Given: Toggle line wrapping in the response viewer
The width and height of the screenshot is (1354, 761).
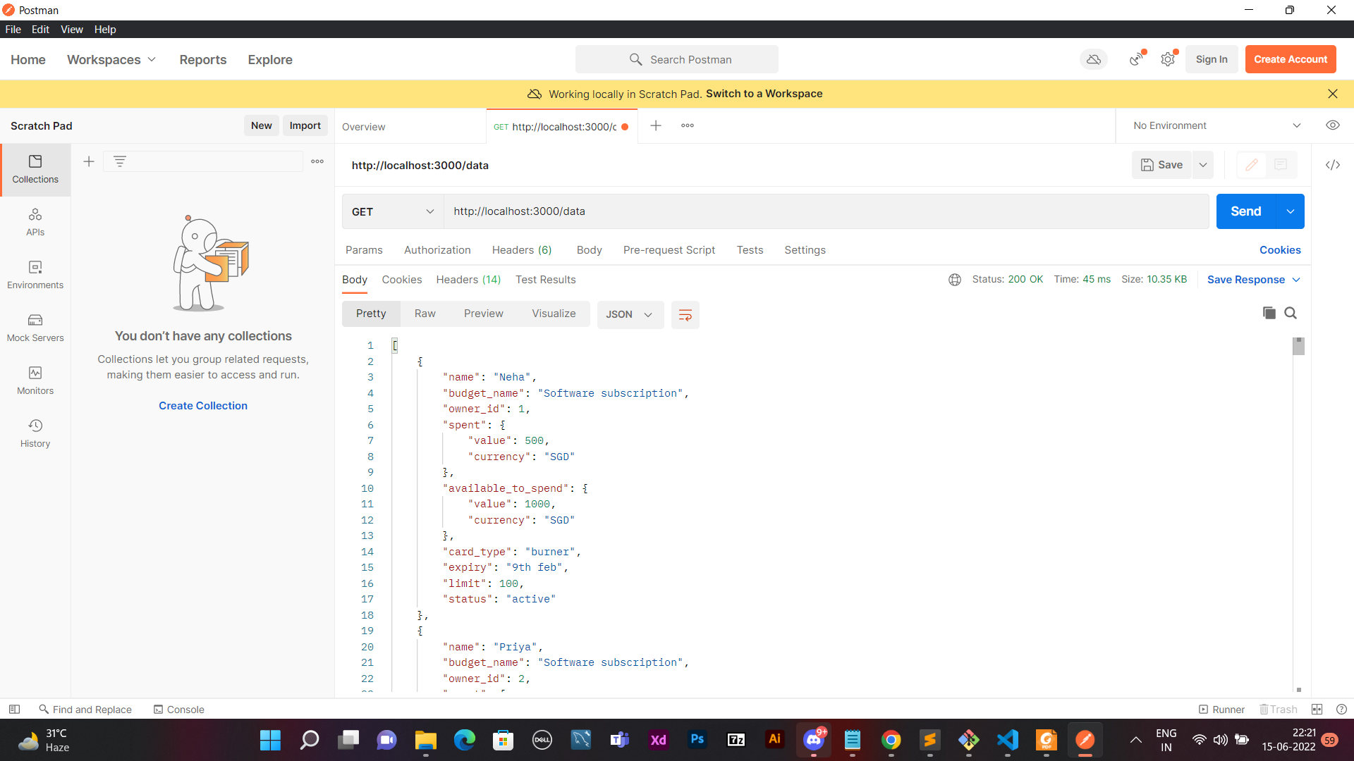Looking at the screenshot, I should (x=685, y=314).
